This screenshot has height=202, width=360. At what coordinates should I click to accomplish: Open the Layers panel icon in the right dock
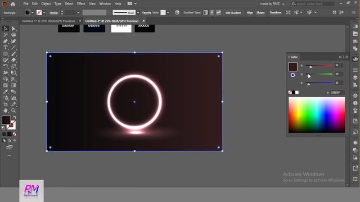coord(355,77)
